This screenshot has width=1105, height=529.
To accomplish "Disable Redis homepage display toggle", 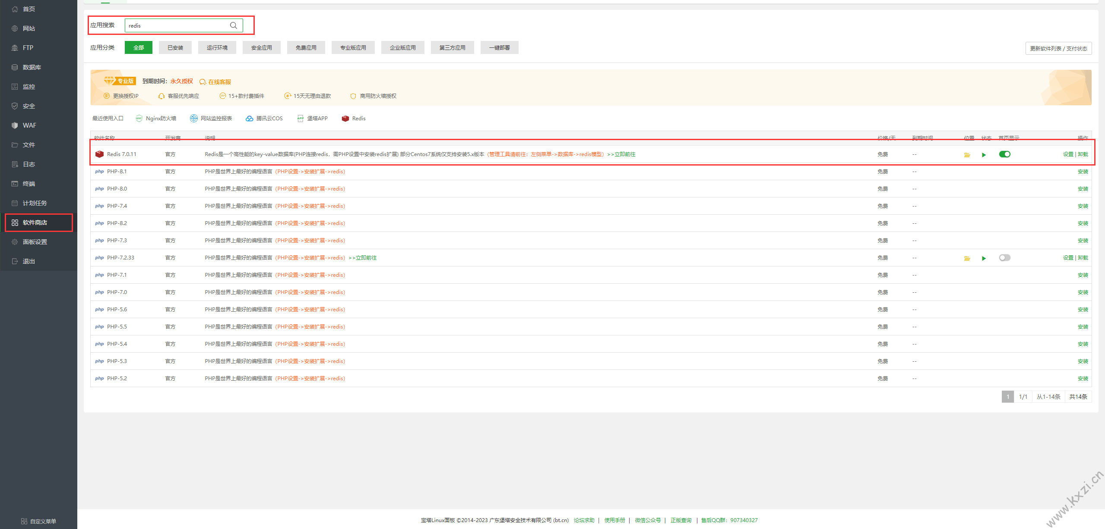I will point(1004,154).
